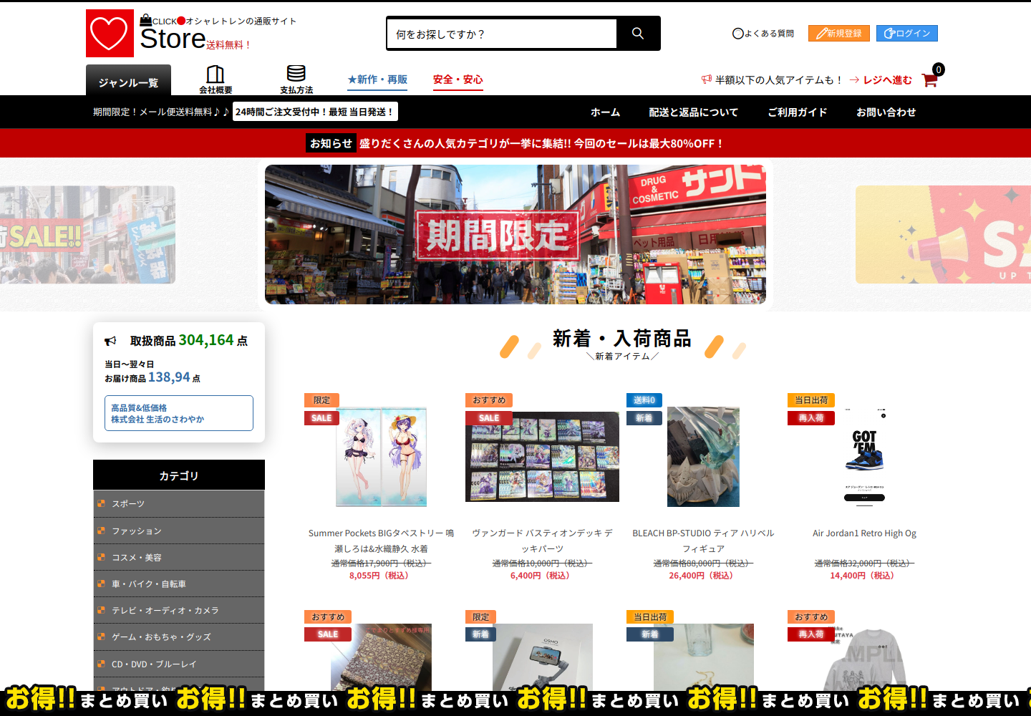The height and width of the screenshot is (716, 1031).
Task: Open ホーム in the black navigation bar
Action: click(605, 112)
